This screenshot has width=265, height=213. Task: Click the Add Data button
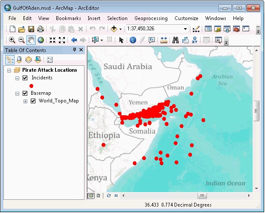pos(114,29)
